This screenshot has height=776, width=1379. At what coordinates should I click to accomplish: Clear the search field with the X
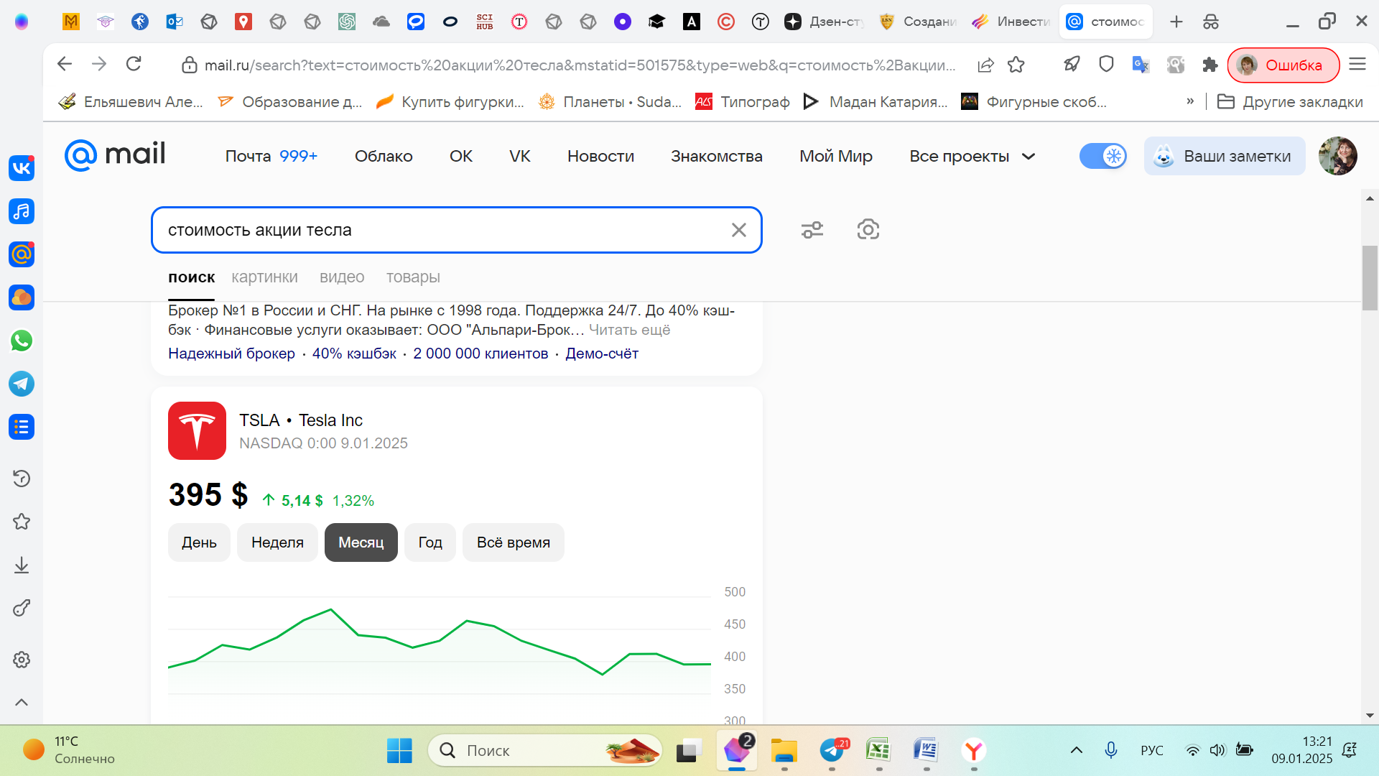click(739, 230)
